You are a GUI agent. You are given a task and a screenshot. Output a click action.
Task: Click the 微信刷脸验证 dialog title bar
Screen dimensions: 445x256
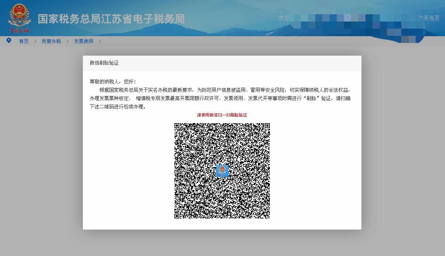pyautogui.click(x=222, y=63)
